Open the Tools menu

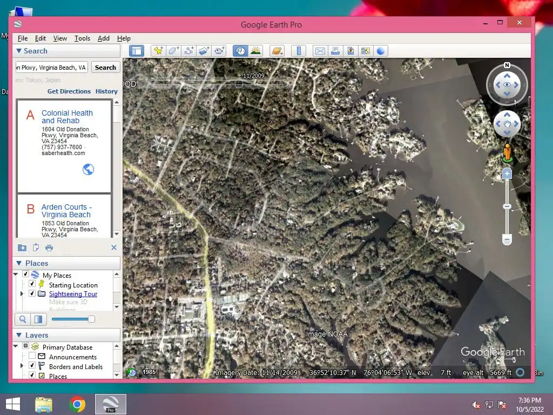click(82, 38)
